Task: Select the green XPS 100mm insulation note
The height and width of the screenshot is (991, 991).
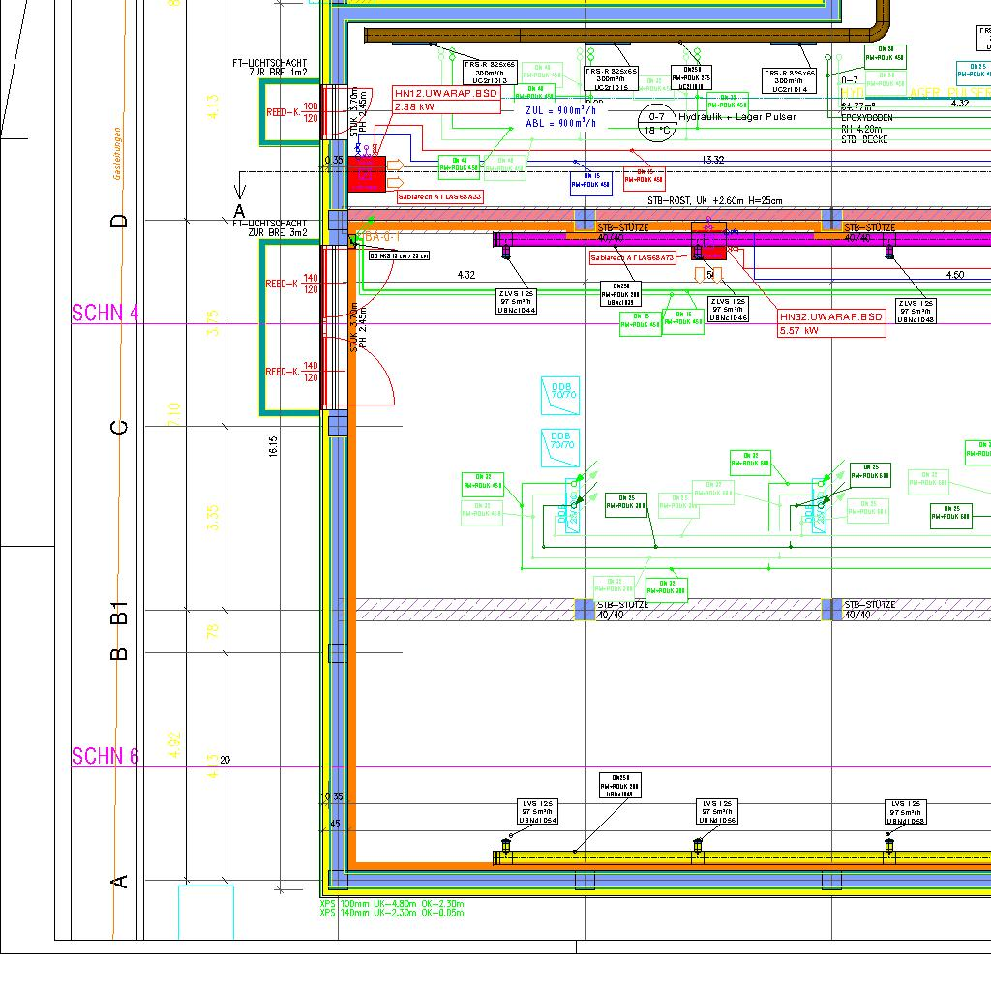Action: (x=391, y=903)
